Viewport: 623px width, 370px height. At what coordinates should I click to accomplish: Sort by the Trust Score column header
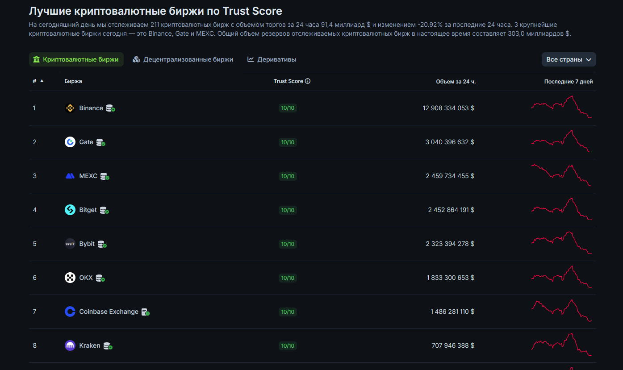pos(289,81)
